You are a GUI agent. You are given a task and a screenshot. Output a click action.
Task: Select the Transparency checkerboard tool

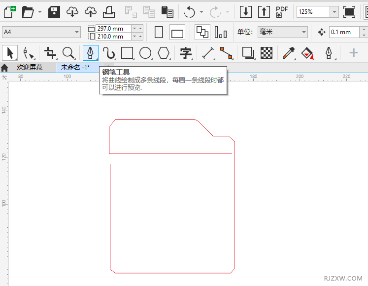coord(267,53)
